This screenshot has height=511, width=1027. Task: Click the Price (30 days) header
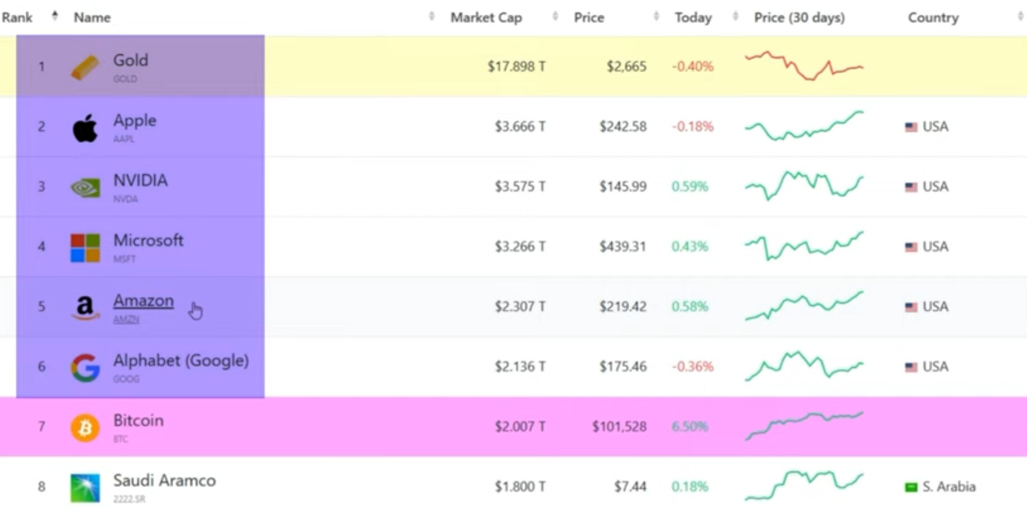(x=800, y=17)
